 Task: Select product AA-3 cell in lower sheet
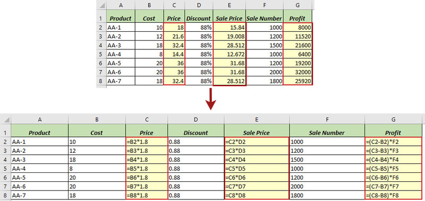39,160
